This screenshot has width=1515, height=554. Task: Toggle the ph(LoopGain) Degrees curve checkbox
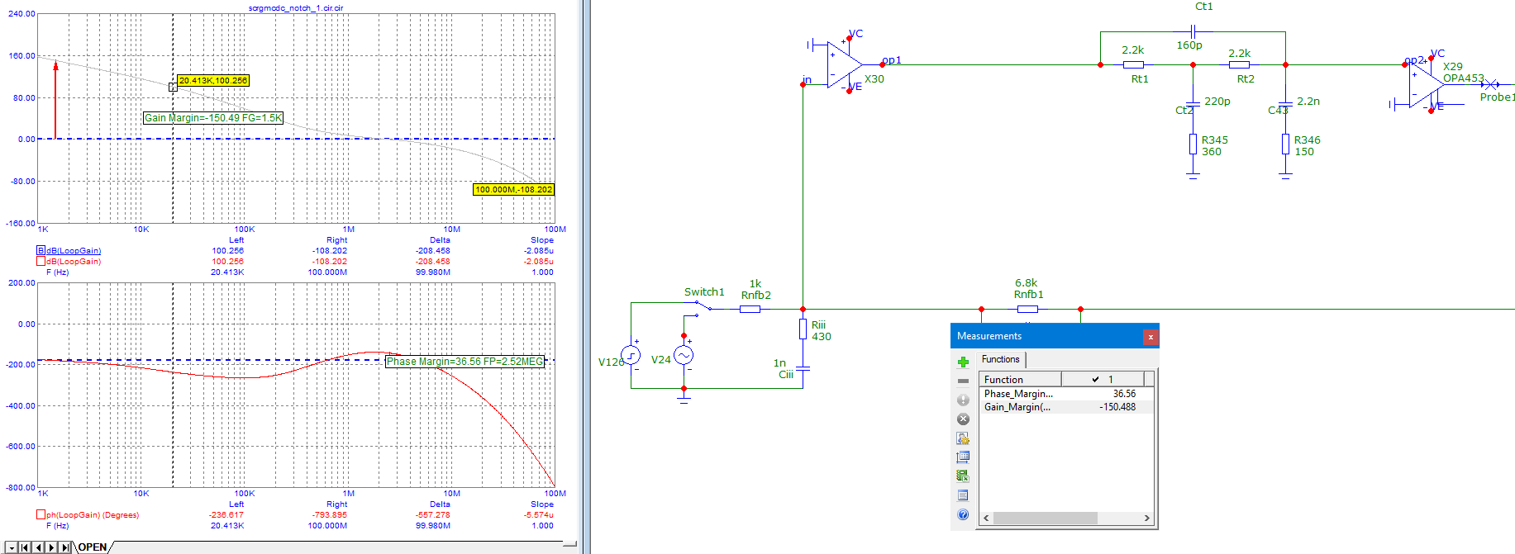click(x=40, y=514)
